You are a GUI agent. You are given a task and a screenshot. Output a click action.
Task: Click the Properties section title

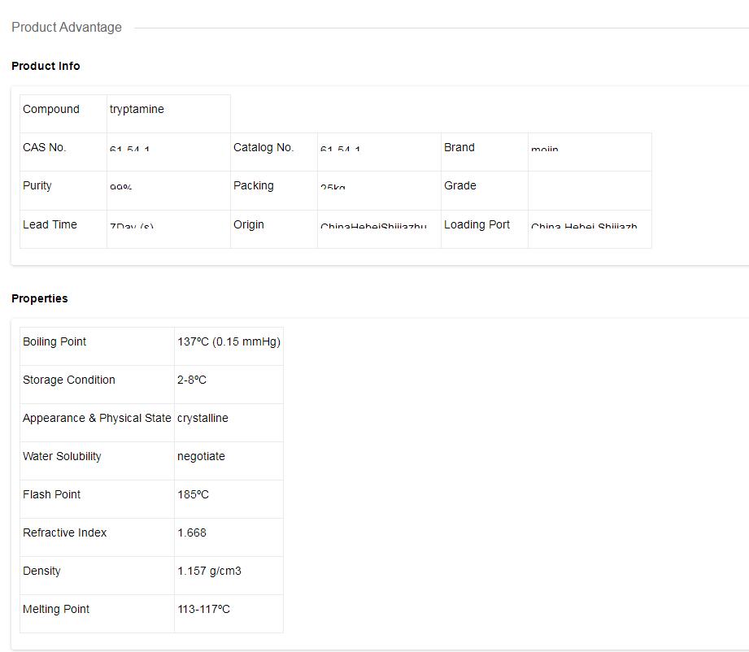pos(40,298)
